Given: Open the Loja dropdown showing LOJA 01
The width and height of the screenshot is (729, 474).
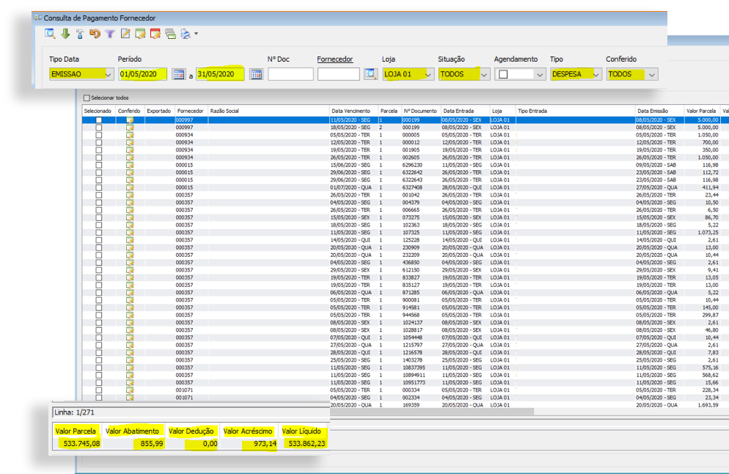Looking at the screenshot, I should point(408,74).
